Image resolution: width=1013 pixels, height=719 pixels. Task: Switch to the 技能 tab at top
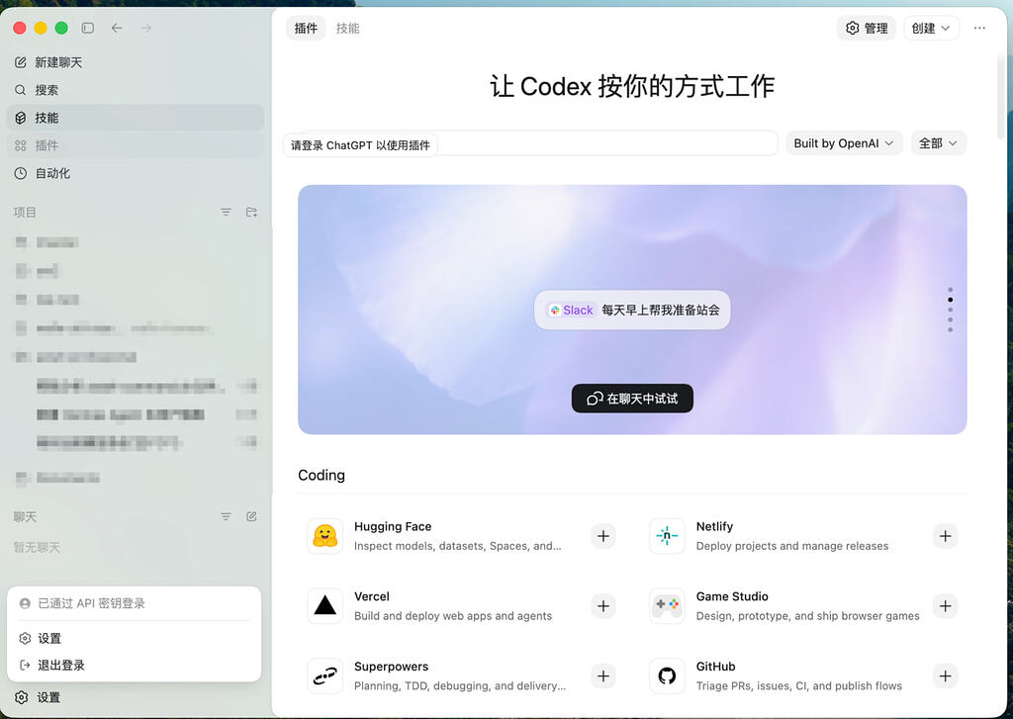coord(347,29)
